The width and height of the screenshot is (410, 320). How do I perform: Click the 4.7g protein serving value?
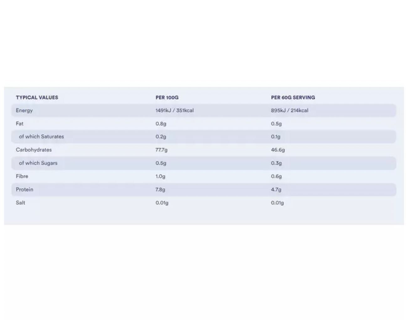(276, 189)
